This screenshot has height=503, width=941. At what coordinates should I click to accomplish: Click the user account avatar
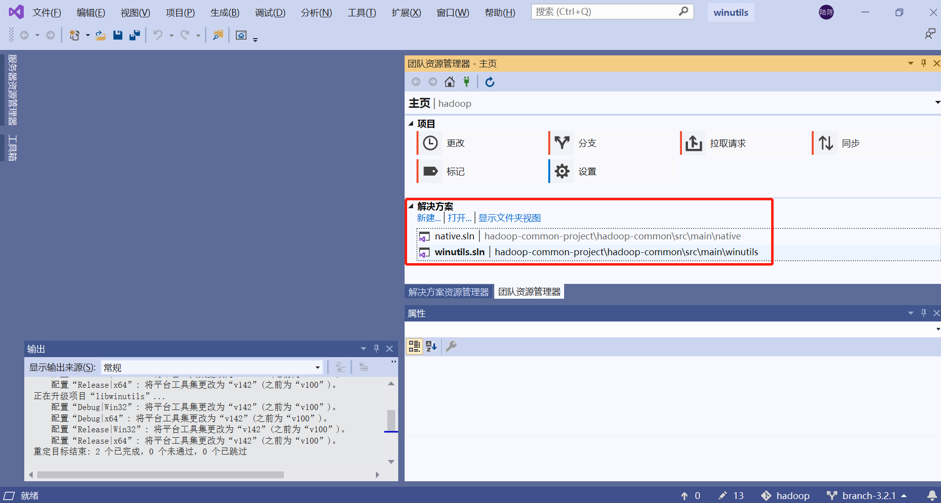pyautogui.click(x=826, y=12)
